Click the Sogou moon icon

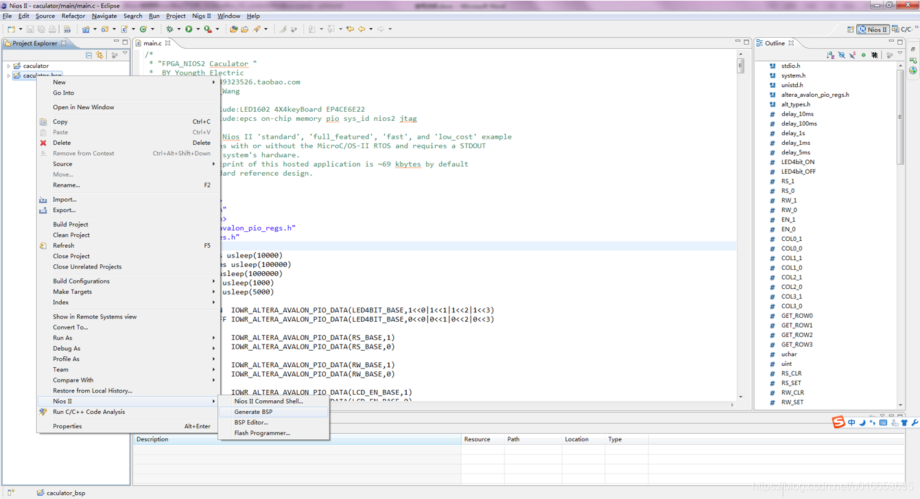862,423
